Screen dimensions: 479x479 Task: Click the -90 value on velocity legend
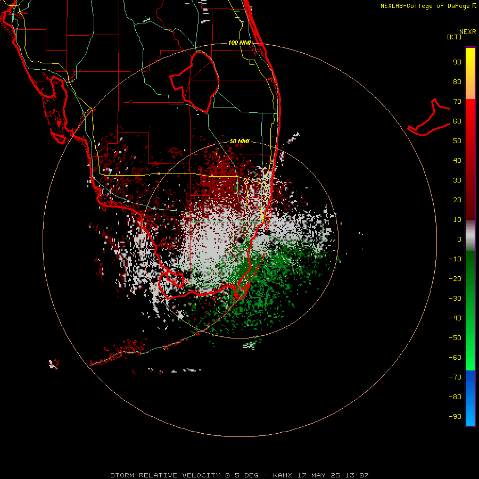tap(455, 417)
